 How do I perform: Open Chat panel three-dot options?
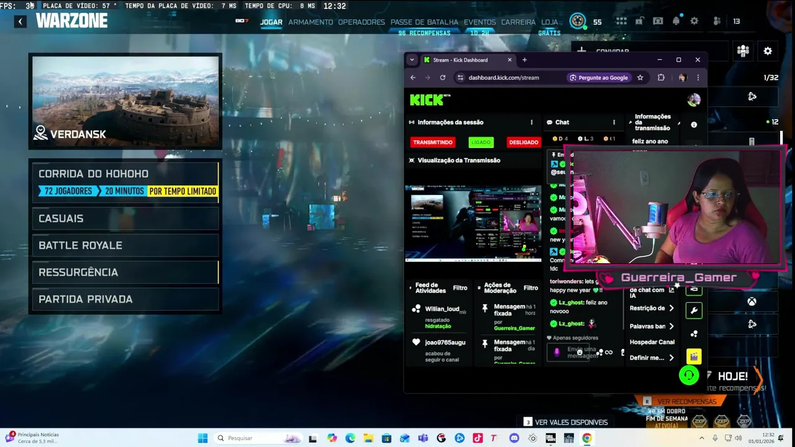[614, 122]
